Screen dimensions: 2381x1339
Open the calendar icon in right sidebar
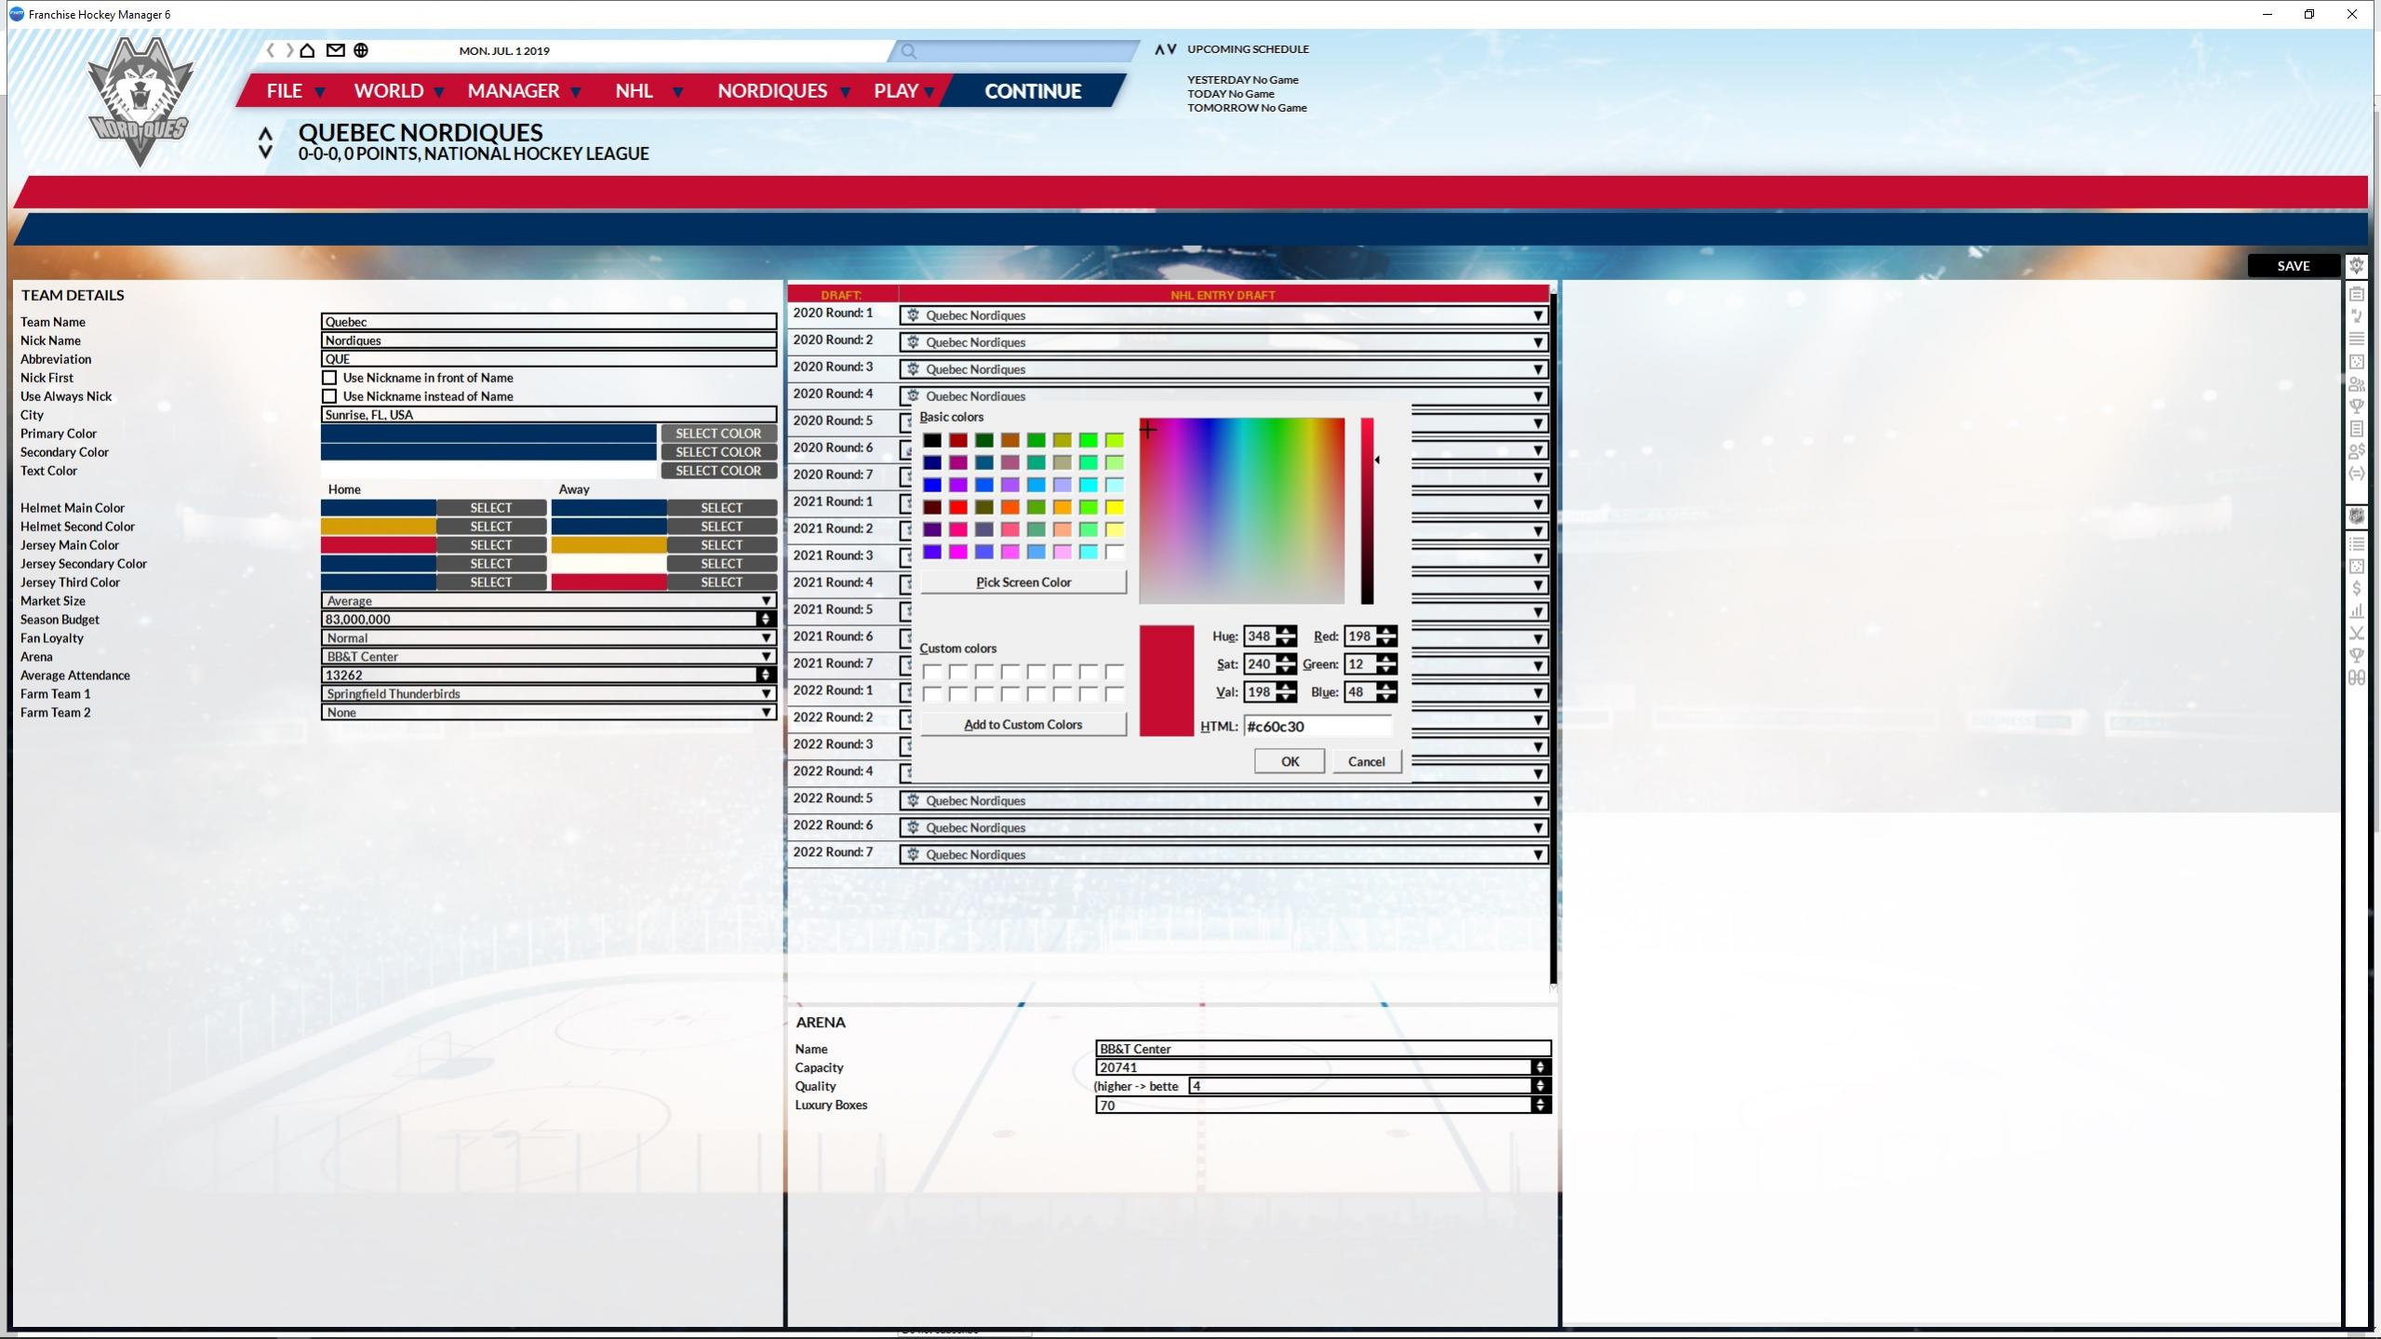pyautogui.click(x=2356, y=294)
